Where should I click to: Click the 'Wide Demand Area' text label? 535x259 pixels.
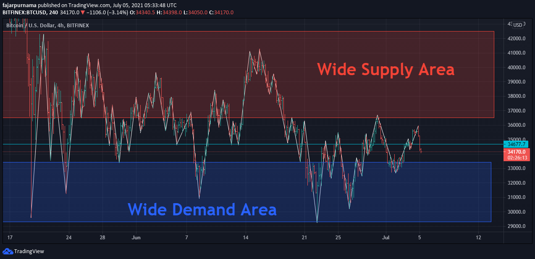[x=202, y=209]
